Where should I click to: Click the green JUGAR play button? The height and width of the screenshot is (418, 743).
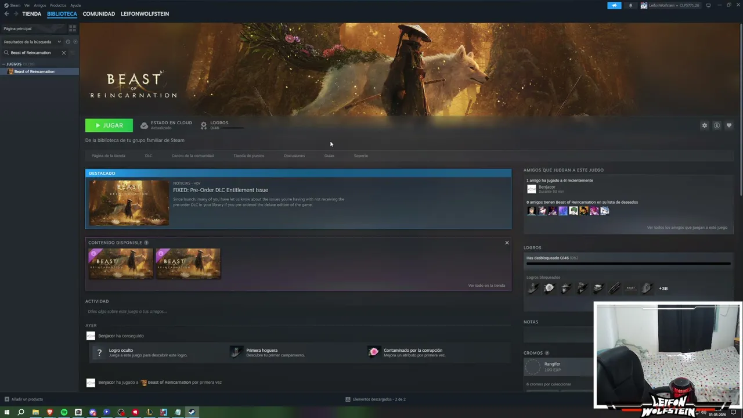(x=109, y=125)
